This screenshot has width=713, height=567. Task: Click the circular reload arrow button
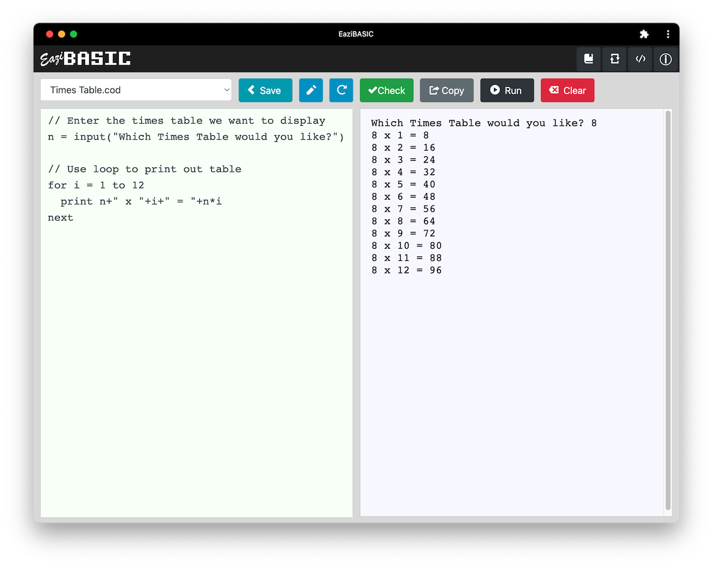[342, 90]
